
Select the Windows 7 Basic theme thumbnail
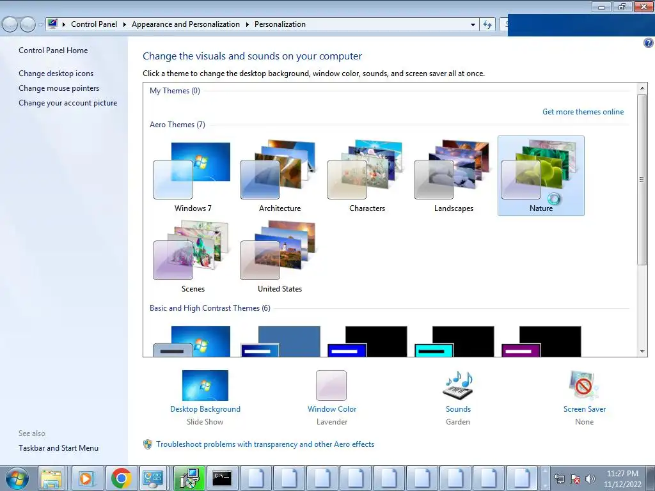point(193,341)
